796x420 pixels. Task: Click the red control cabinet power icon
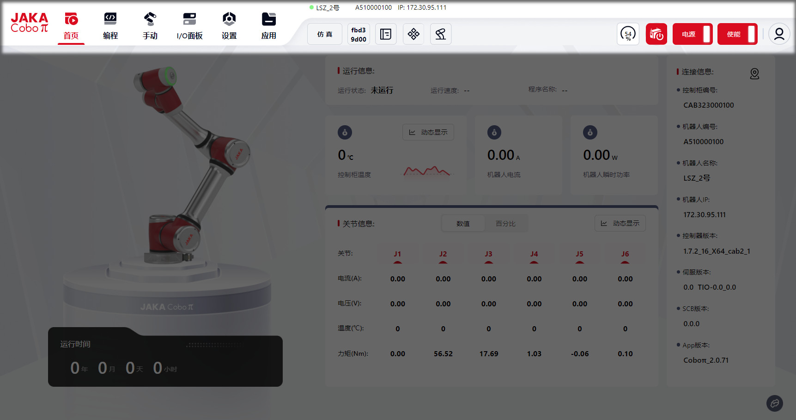656,34
